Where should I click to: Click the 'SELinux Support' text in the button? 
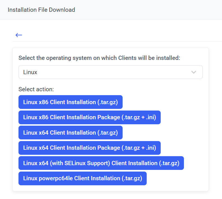90,163
